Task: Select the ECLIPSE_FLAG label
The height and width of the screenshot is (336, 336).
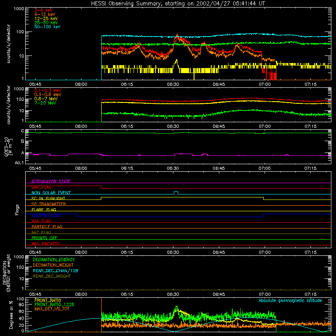Action: (x=46, y=215)
